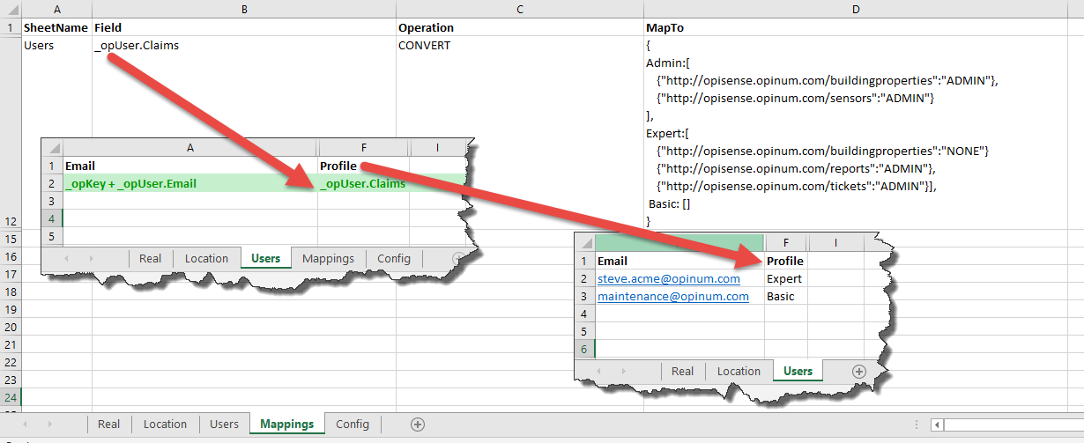Select column D via its header

(855, 9)
